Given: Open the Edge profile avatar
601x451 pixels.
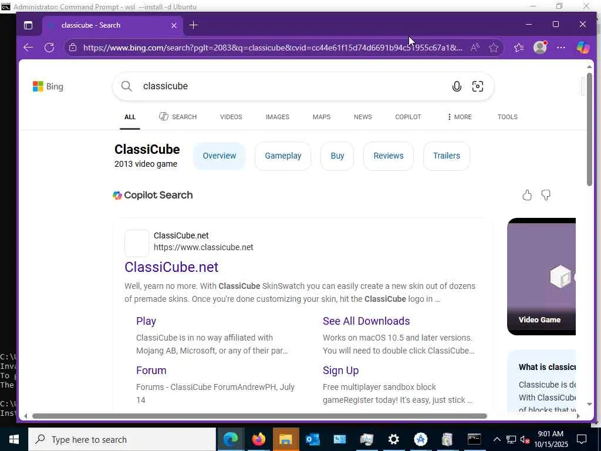Looking at the screenshot, I should pos(540,47).
